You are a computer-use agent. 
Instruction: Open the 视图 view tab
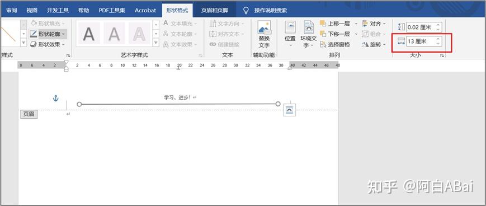(x=32, y=10)
